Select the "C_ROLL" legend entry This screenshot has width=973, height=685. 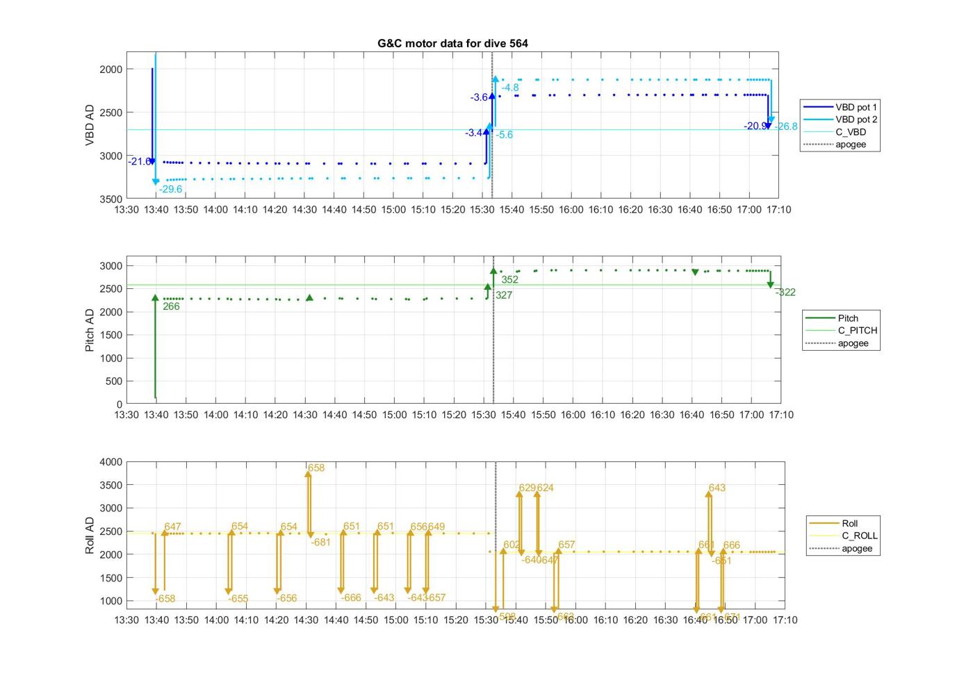click(843, 536)
